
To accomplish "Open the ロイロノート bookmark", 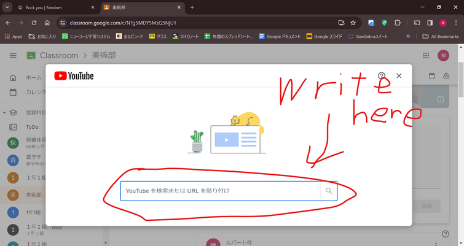I will tap(186, 36).
